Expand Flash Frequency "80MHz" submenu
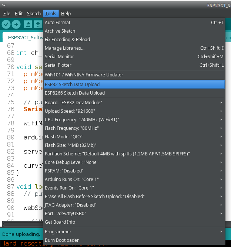 134,128
